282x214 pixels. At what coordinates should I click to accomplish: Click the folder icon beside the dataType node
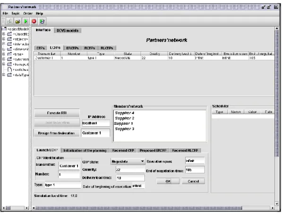pyautogui.click(x=9, y=75)
